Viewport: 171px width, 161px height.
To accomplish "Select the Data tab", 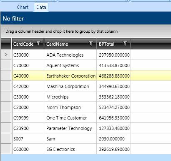I will tap(41, 7).
